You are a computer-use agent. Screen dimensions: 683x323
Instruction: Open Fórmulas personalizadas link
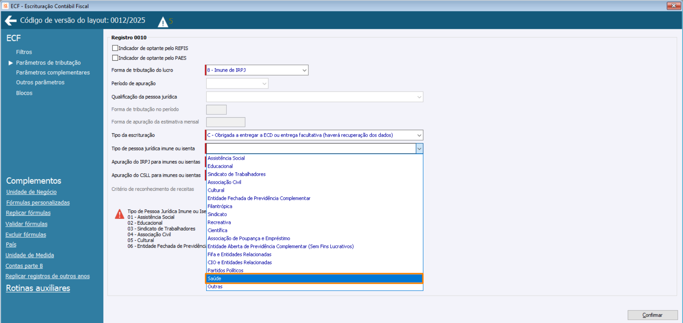pos(38,202)
